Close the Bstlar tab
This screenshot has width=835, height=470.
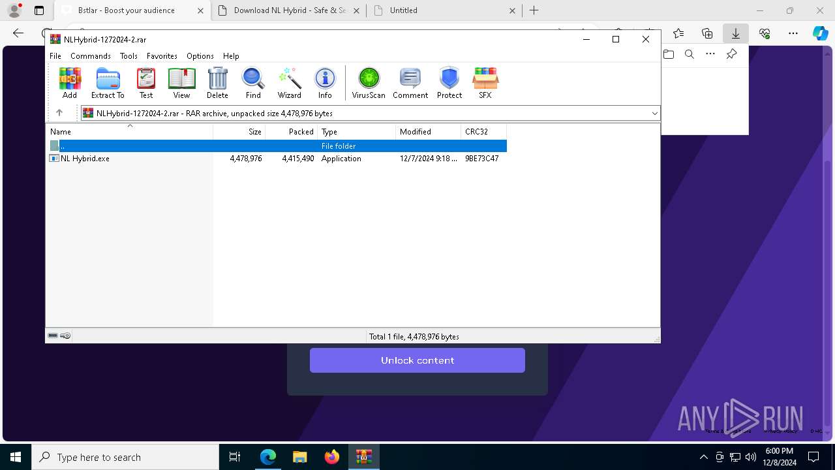tap(200, 10)
